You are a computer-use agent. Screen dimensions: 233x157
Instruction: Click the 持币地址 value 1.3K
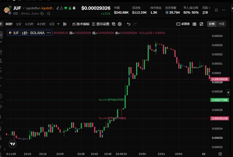(x=154, y=12)
